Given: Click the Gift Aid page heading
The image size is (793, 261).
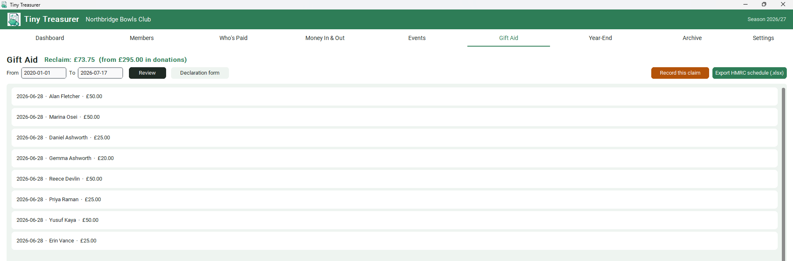Looking at the screenshot, I should [x=22, y=60].
